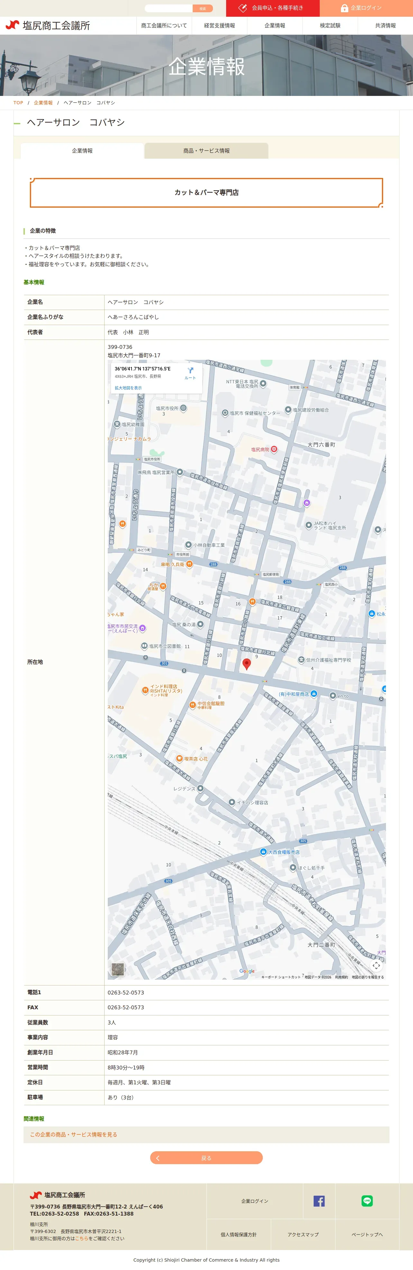Viewport: 413px width, 1270px height.
Task: Click the map camera controls icon
Action: coord(376,965)
